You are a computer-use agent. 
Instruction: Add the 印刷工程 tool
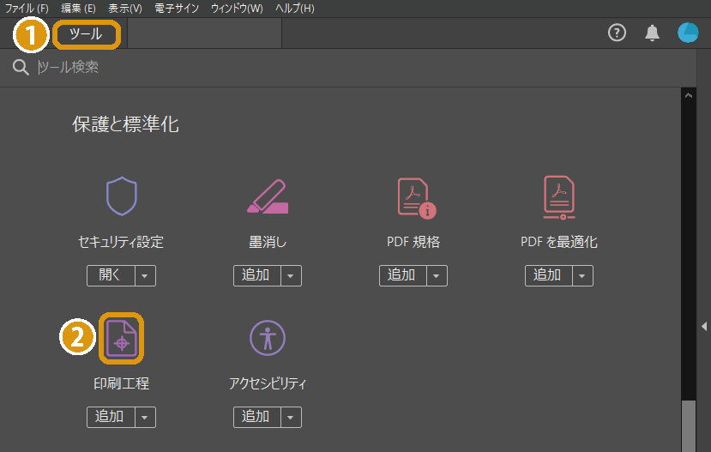(111, 417)
